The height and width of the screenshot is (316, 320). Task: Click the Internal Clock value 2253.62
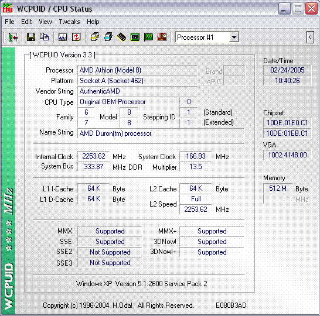tap(94, 156)
